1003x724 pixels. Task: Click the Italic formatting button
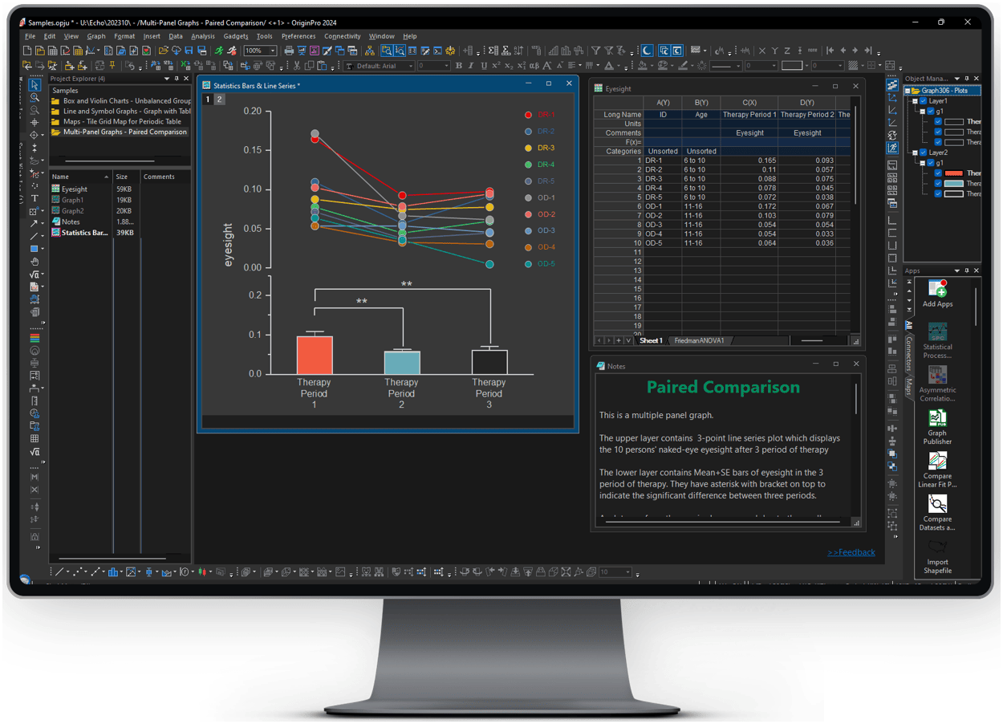click(x=471, y=66)
